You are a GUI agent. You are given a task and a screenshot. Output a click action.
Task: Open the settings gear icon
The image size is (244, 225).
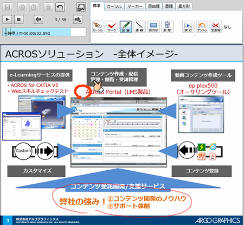(22, 7)
